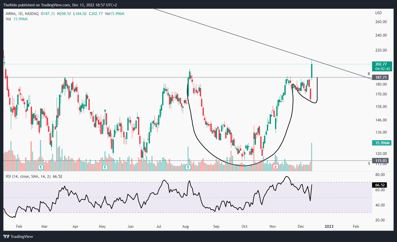
Task: Select the S support line label
Action: point(369,164)
